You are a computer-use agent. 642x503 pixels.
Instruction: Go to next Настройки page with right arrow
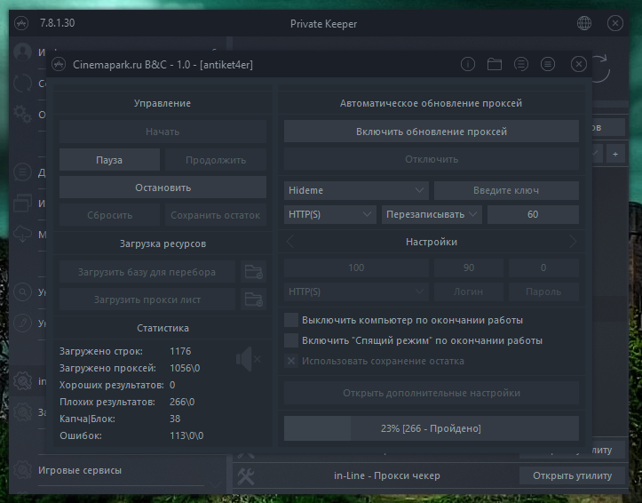pos(573,242)
